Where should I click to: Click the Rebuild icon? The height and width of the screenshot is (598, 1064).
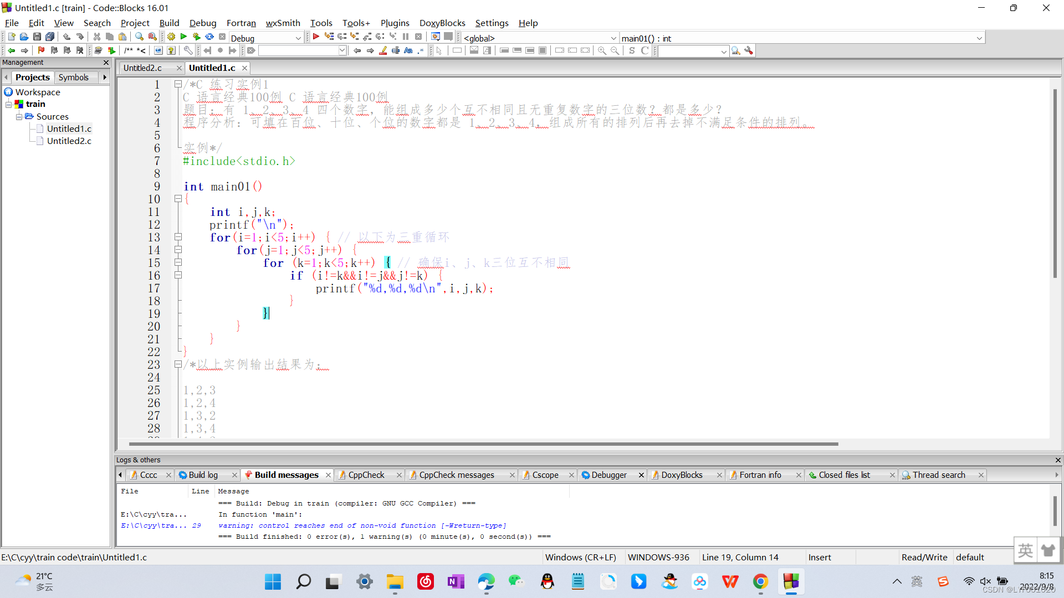pyautogui.click(x=209, y=37)
